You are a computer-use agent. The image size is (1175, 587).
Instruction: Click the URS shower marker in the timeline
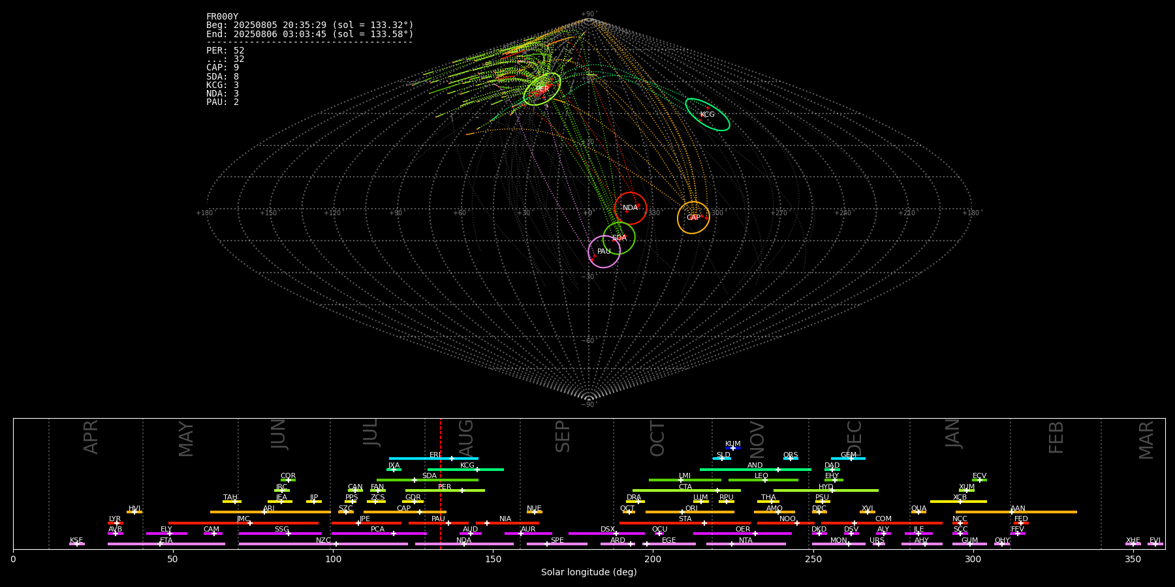pyautogui.click(x=878, y=544)
